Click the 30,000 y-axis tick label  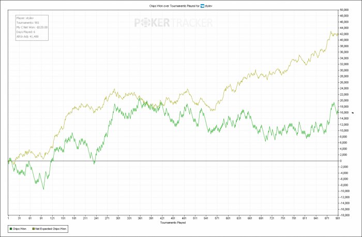pyautogui.click(x=344, y=70)
